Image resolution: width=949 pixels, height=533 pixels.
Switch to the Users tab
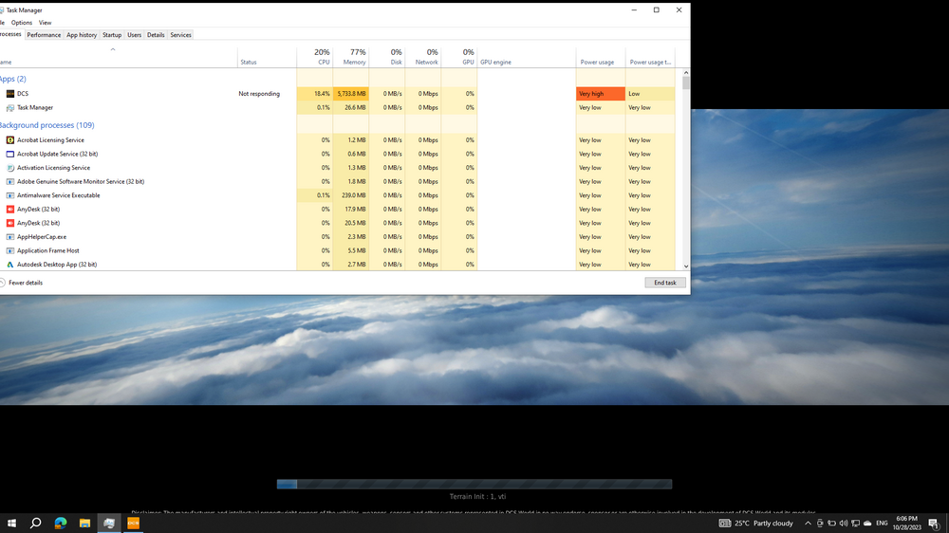135,35
